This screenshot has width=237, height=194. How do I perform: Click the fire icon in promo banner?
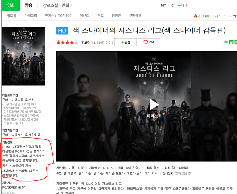[195, 16]
